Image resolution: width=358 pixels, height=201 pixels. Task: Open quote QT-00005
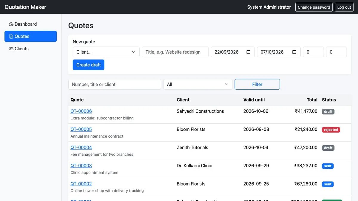(x=81, y=129)
